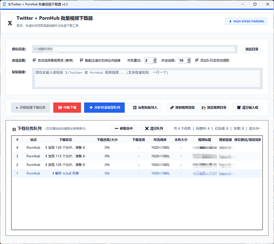Image resolution: width=274 pixels, height=244 pixels.
Task: Click the queue list icon beside 下载任务队列
Action: pos(14,129)
